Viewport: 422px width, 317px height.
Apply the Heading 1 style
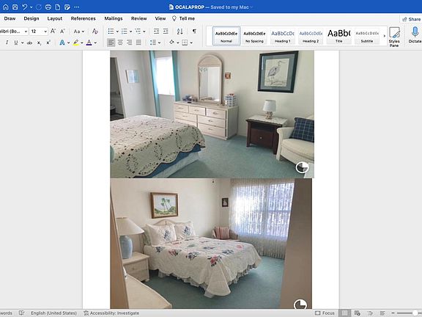pyautogui.click(x=282, y=35)
